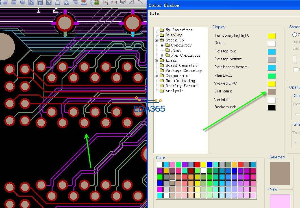Select the horizontal dimension measurement tool
This screenshot has height=208, width=300.
click(x=114, y=2)
